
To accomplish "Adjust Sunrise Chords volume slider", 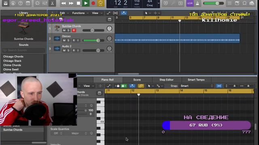I will [93, 30].
